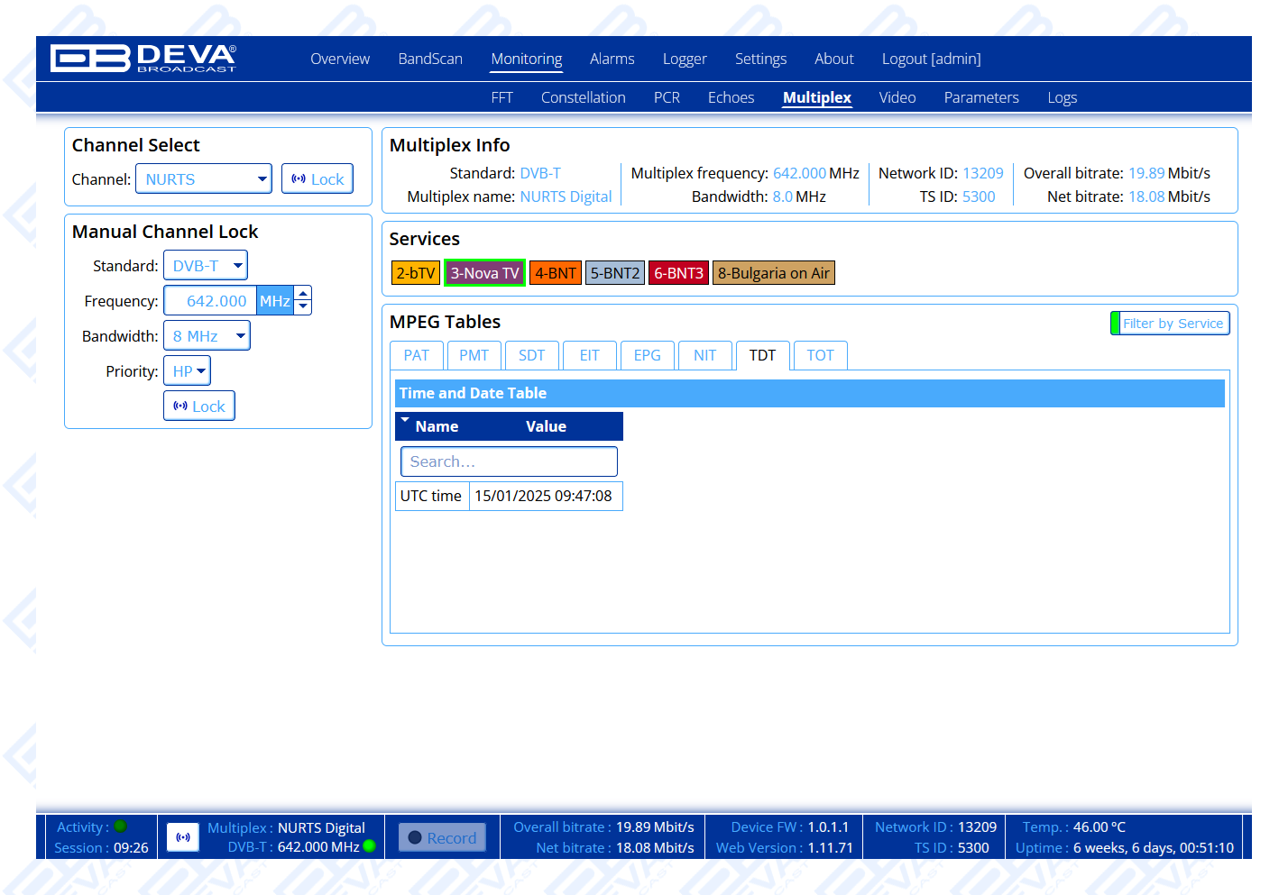
Task: Click the table Search input field
Action: 509,461
